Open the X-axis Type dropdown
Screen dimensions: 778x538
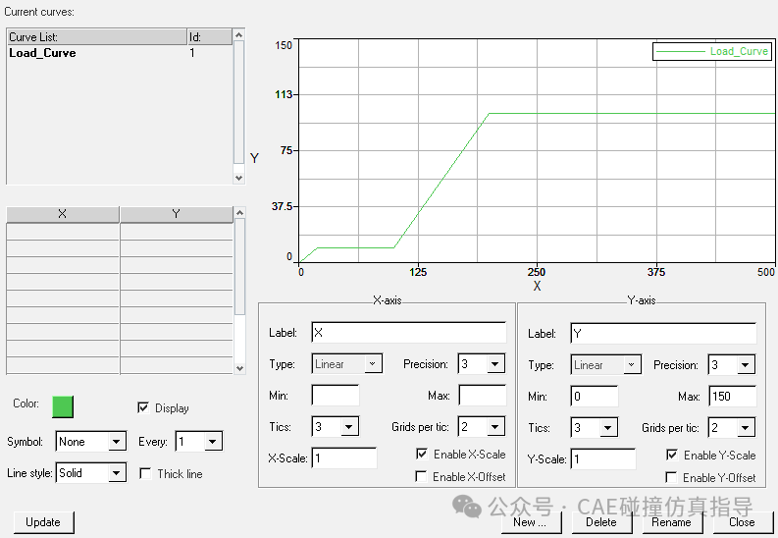pos(347,364)
